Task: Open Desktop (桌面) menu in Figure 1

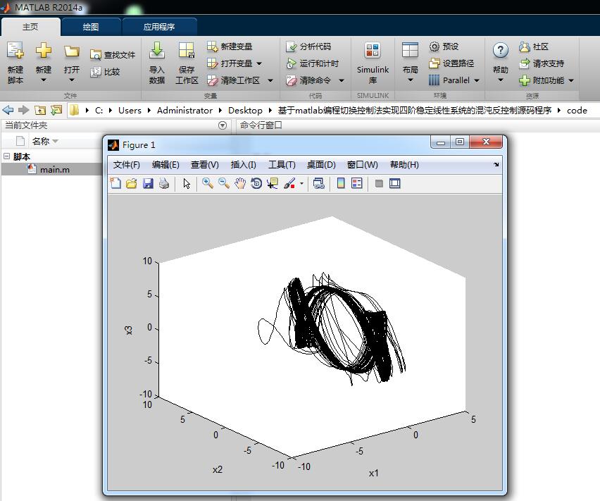Action: pos(321,165)
